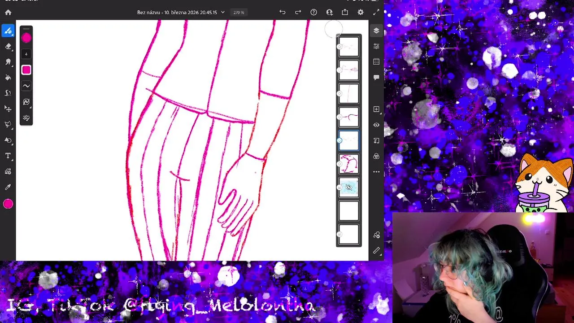Image resolution: width=574 pixels, height=323 pixels.
Task: Select the Transform move tool
Action: point(8,109)
